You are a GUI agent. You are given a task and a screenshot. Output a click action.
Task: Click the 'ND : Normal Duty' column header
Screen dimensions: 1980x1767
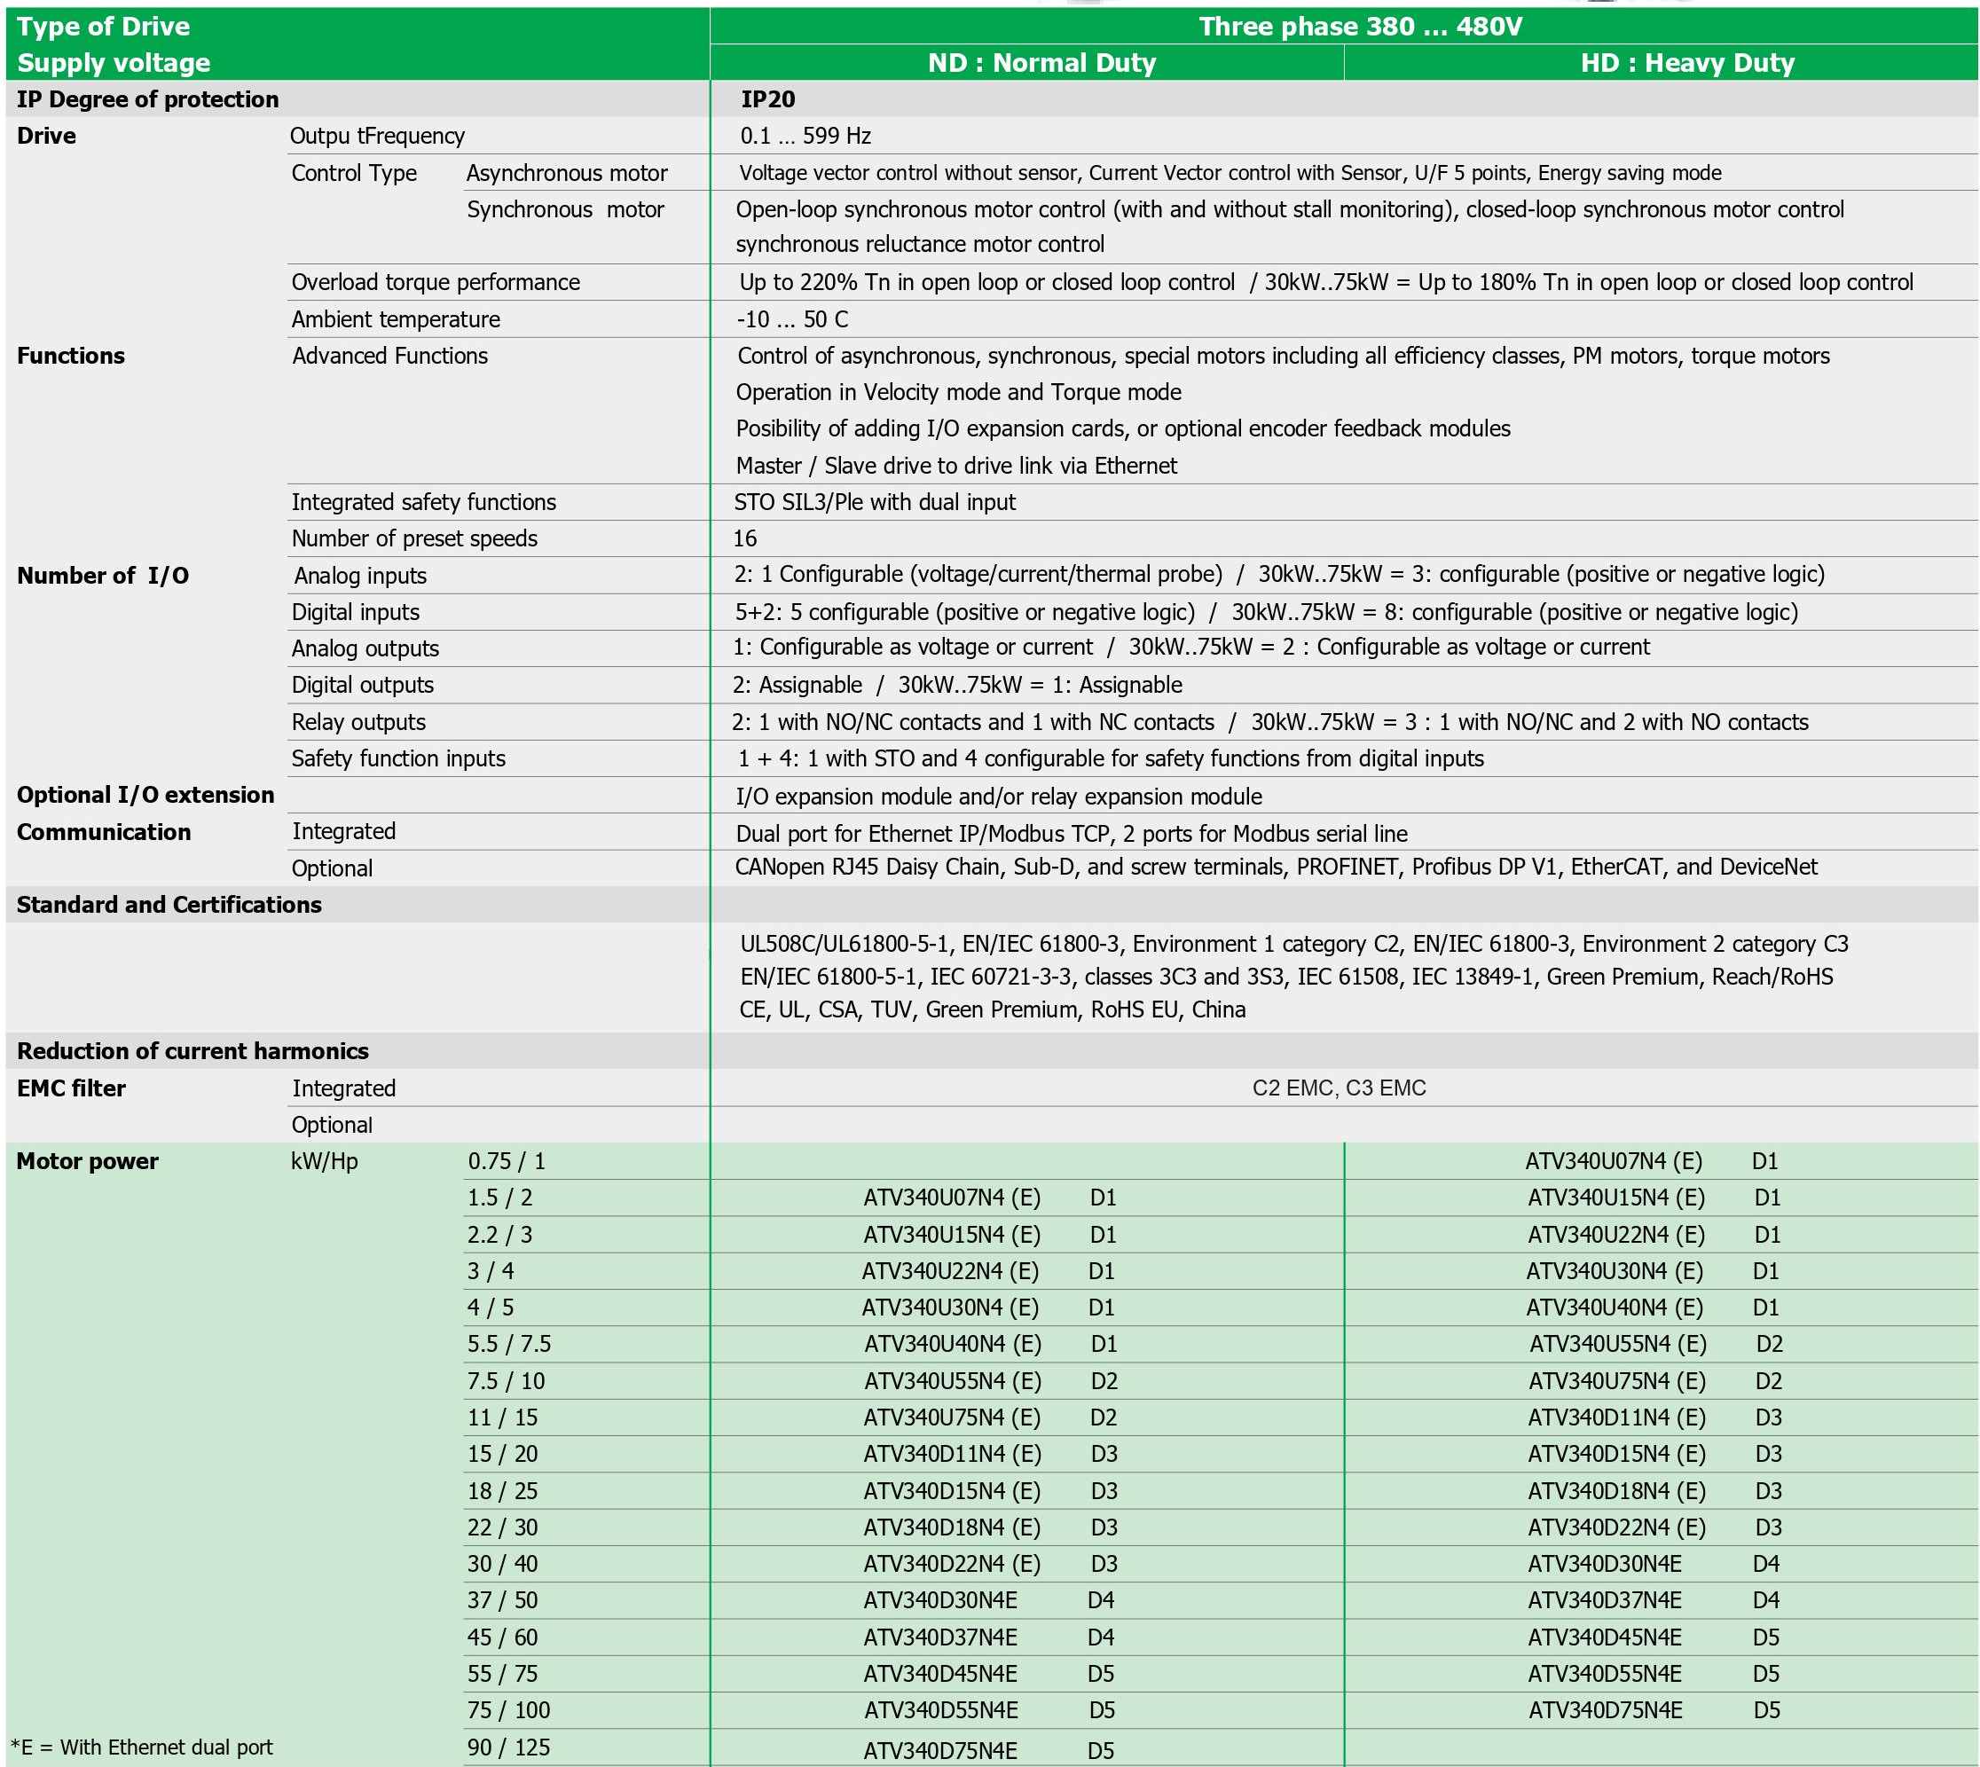1041,63
